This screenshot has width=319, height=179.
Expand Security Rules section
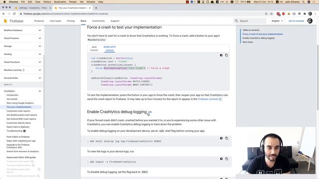[22, 78]
